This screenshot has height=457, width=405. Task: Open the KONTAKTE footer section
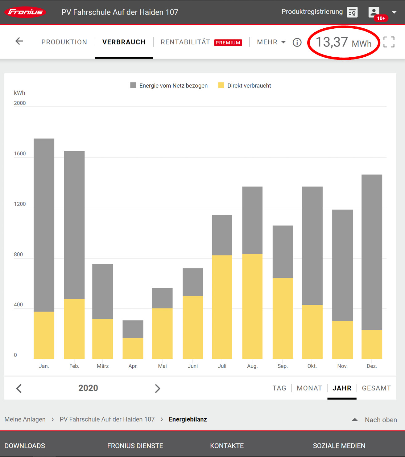click(227, 446)
